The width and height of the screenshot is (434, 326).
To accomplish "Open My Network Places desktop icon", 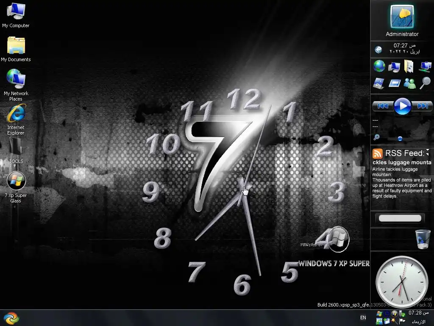I will click(x=16, y=85).
